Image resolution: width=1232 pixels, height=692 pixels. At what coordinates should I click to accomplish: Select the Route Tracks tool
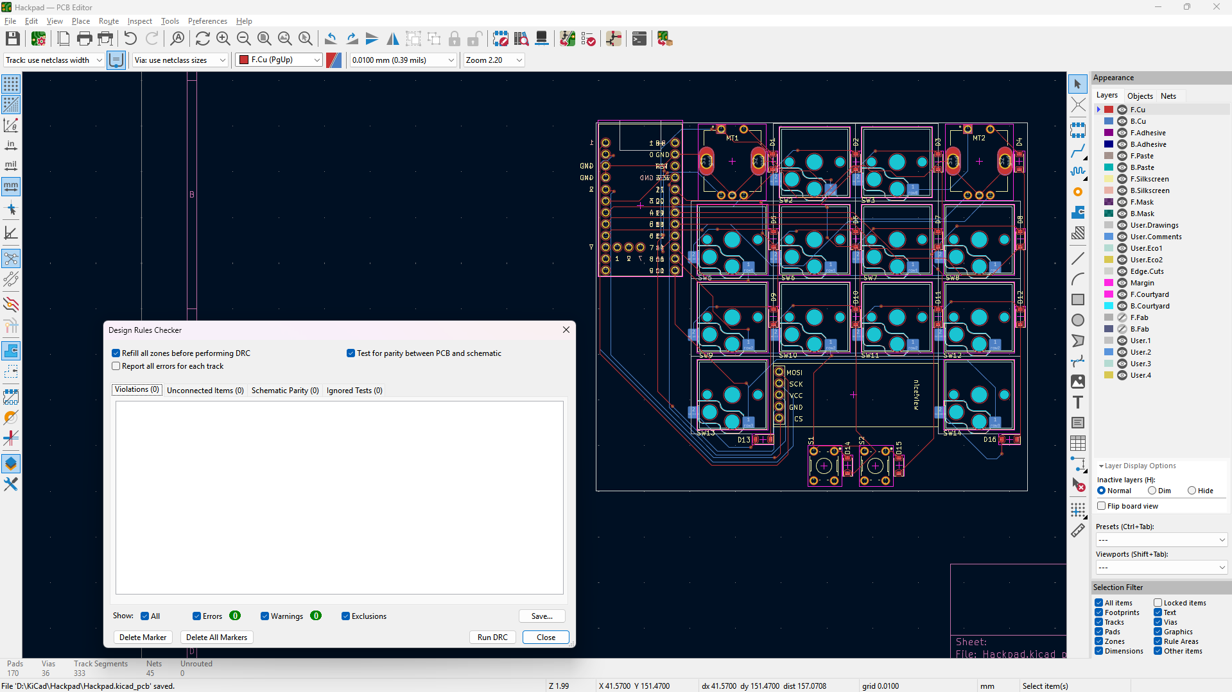(x=1078, y=152)
